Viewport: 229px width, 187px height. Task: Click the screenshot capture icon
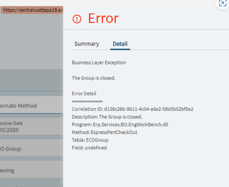pos(223,3)
